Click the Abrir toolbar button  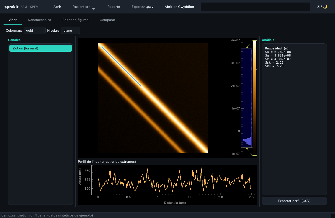pos(57,7)
